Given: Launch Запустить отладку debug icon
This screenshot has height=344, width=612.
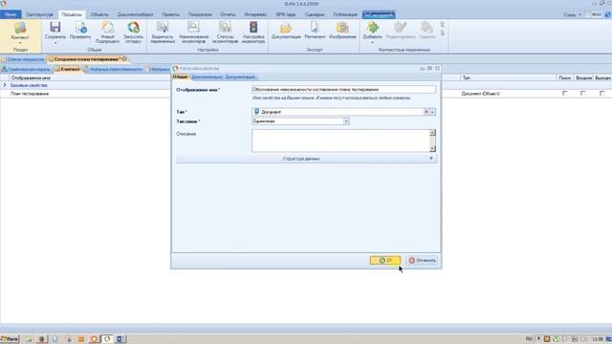Looking at the screenshot, I should click(133, 28).
